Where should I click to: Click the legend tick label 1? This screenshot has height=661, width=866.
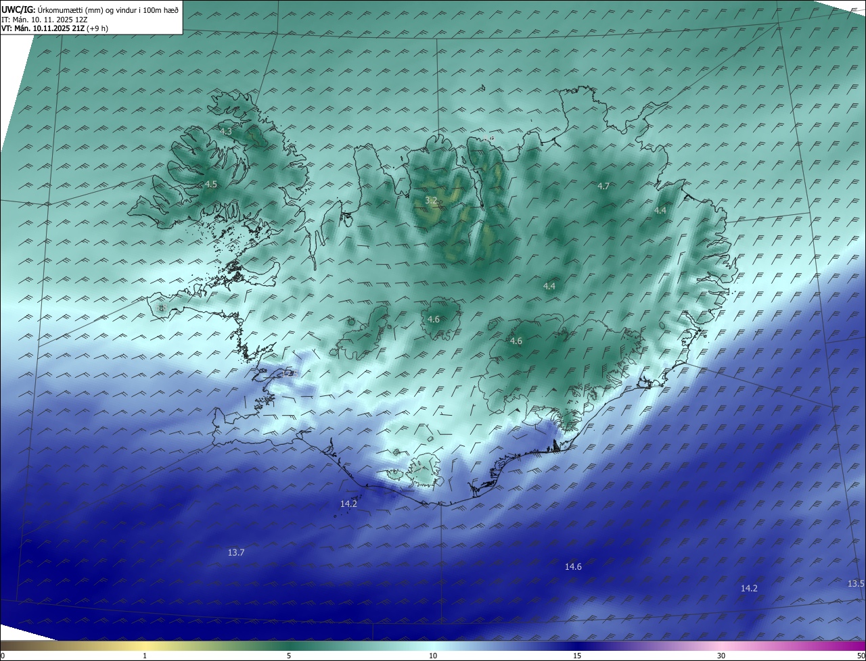[x=145, y=656]
